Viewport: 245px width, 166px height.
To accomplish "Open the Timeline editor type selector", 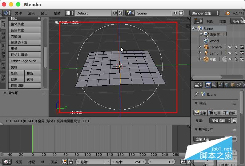I will pyautogui.click(x=7, y=162).
